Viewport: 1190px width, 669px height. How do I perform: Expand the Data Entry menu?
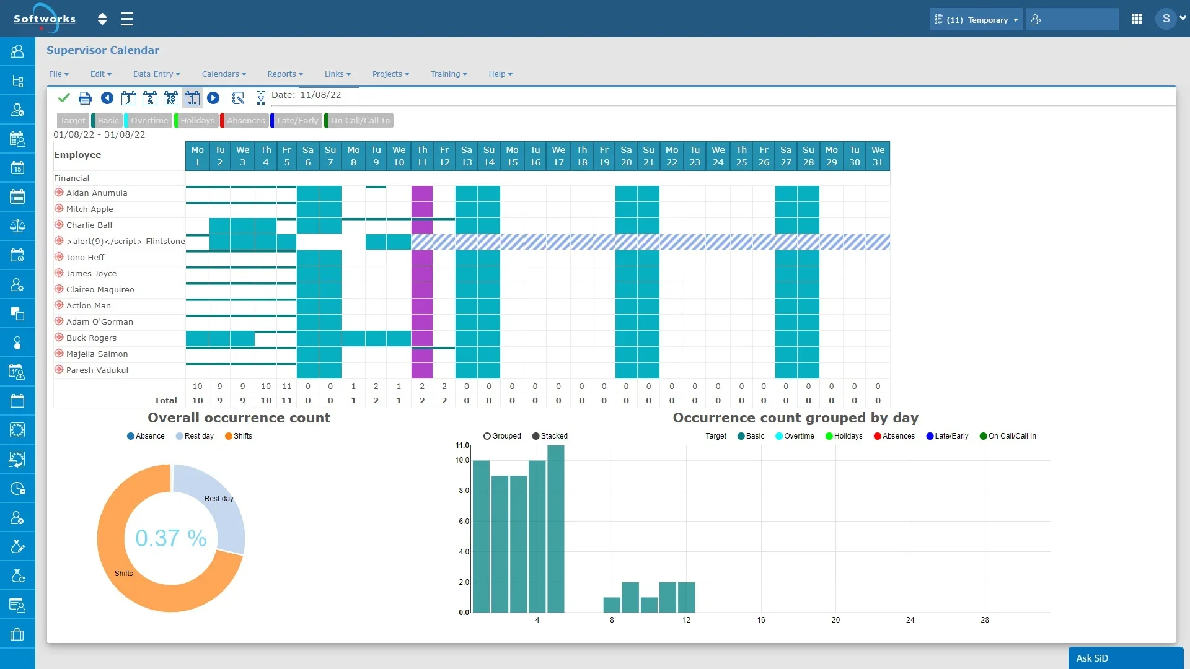156,74
